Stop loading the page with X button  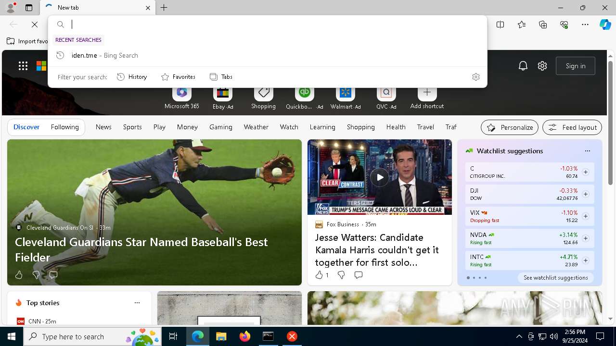[35, 25]
